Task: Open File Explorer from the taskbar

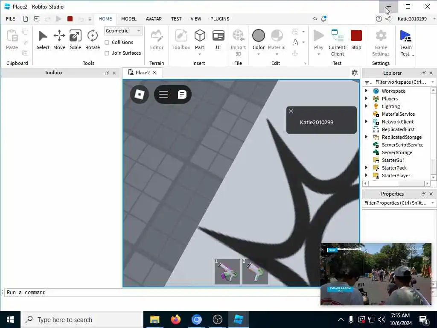Action: [x=154, y=319]
